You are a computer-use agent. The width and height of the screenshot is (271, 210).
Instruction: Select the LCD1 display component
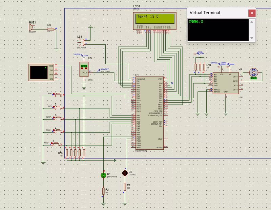[x=155, y=21]
